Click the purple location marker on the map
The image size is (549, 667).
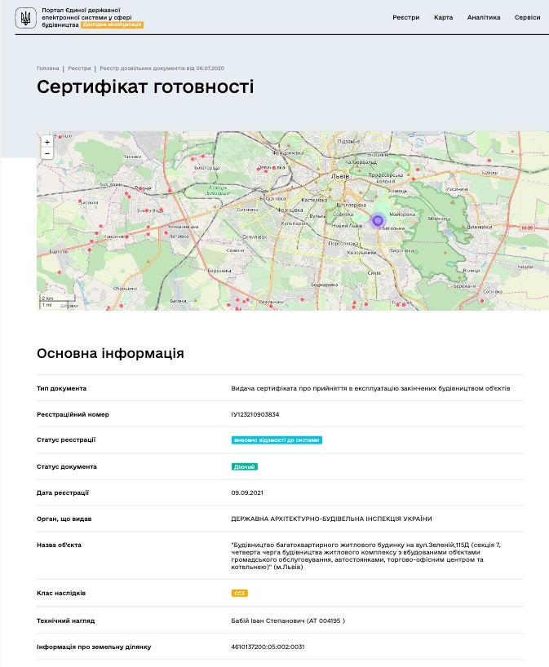(x=378, y=221)
